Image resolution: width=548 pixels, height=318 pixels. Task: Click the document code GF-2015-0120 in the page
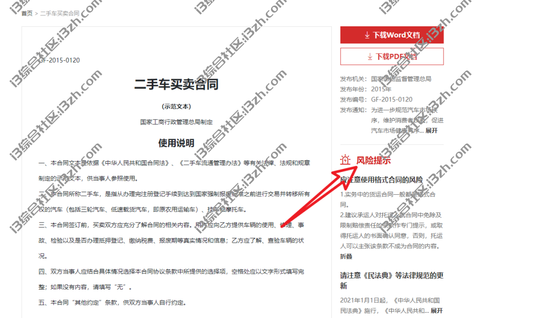pos(59,60)
